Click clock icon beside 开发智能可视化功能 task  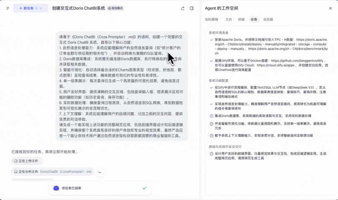tap(212, 124)
